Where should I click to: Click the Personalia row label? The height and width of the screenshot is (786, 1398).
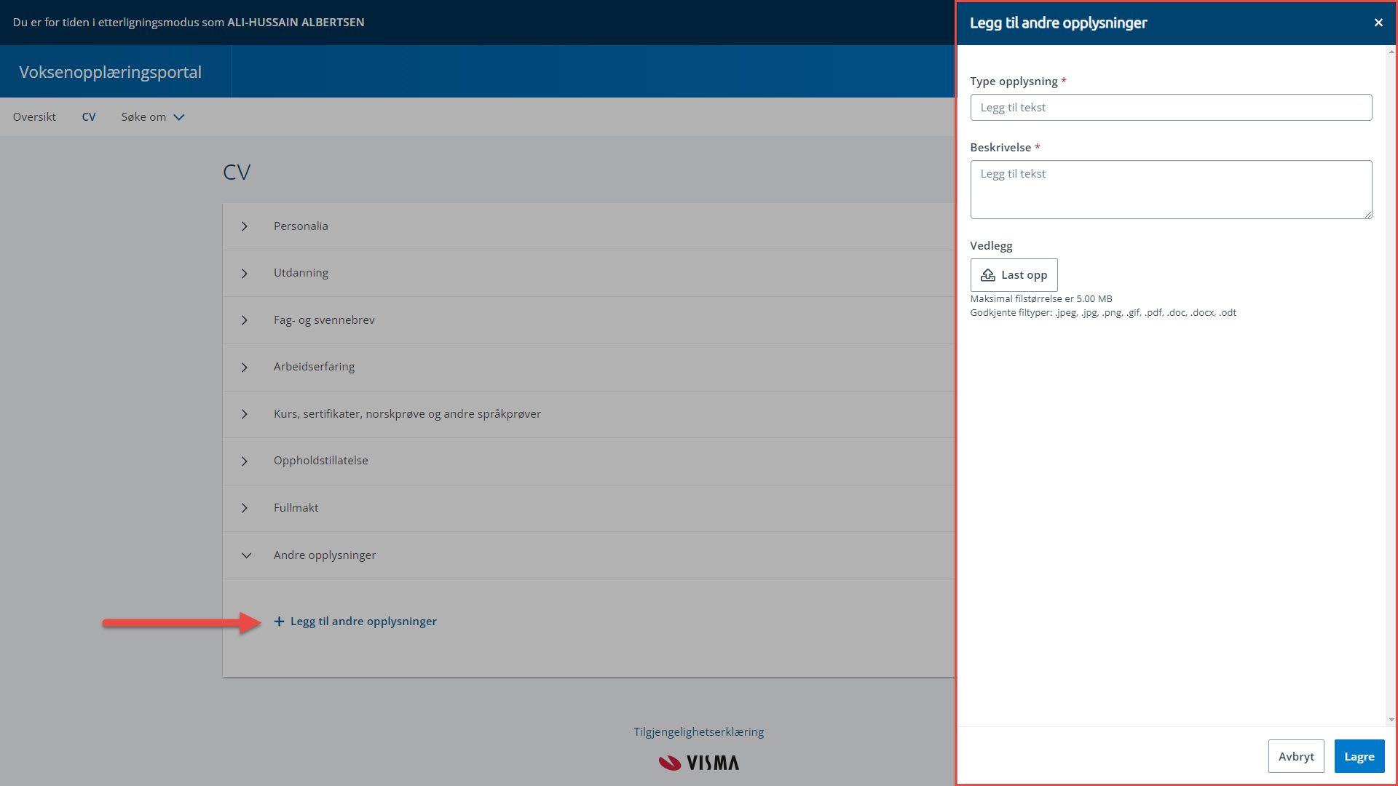coord(301,226)
